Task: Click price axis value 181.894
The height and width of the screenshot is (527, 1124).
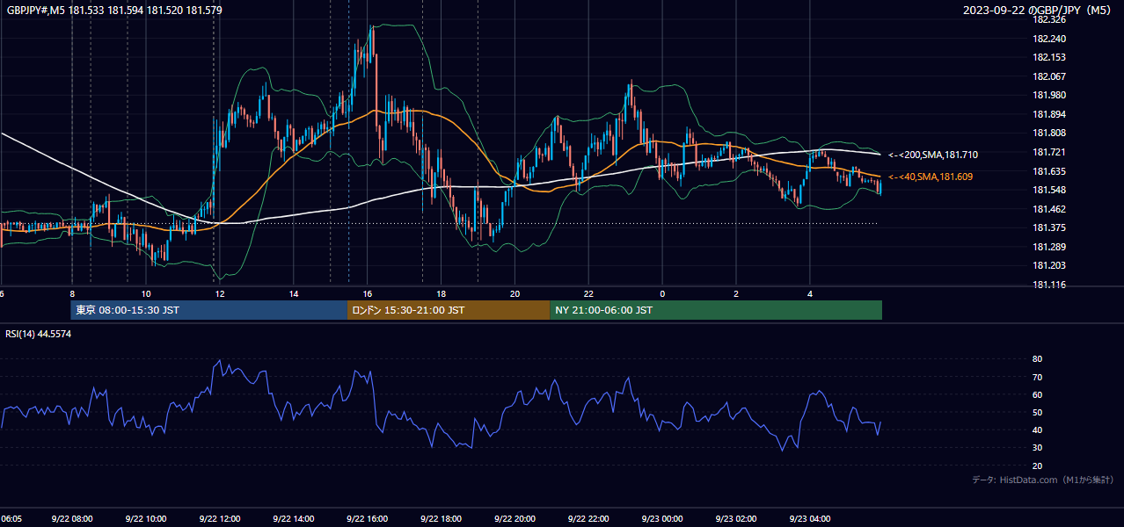Action: click(x=1049, y=114)
